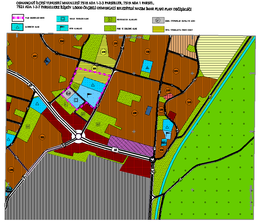Select the pink hatched parcel near road curve
The image size is (261, 223).
coord(168,96)
